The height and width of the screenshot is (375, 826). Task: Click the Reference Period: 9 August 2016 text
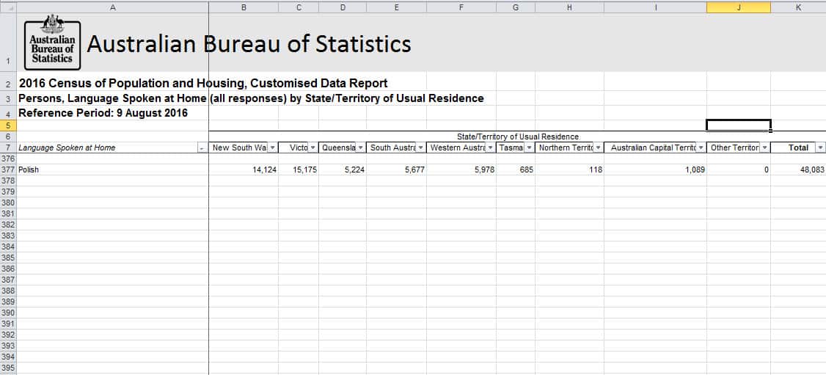coord(103,113)
